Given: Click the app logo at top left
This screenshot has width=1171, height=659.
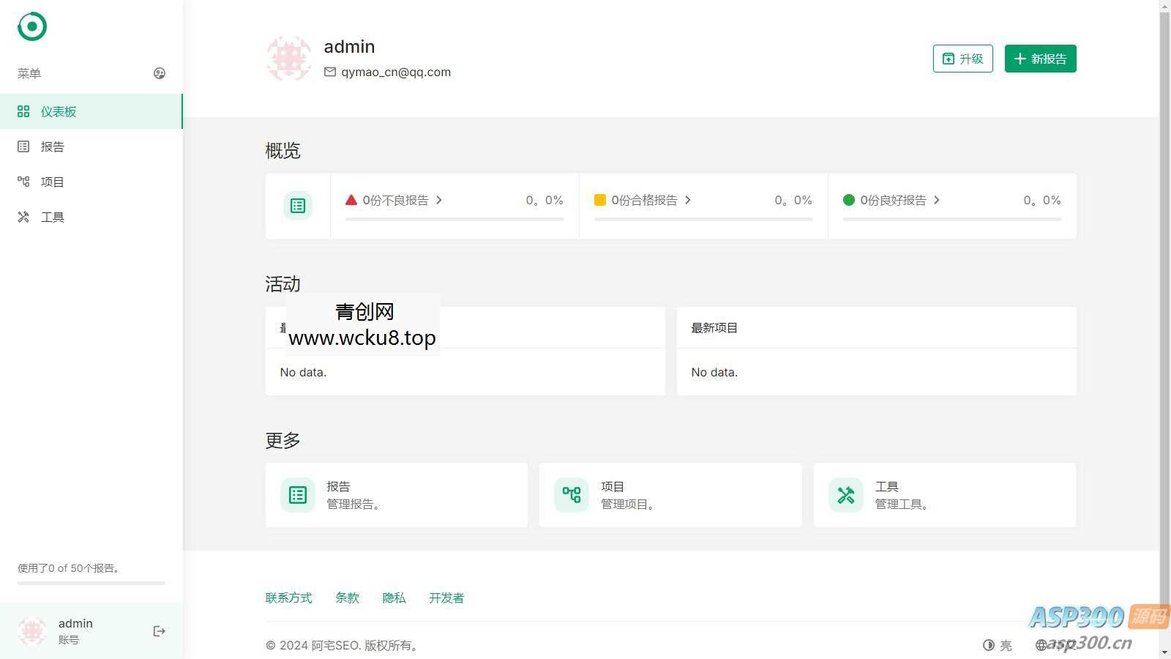Looking at the screenshot, I should pyautogui.click(x=30, y=26).
